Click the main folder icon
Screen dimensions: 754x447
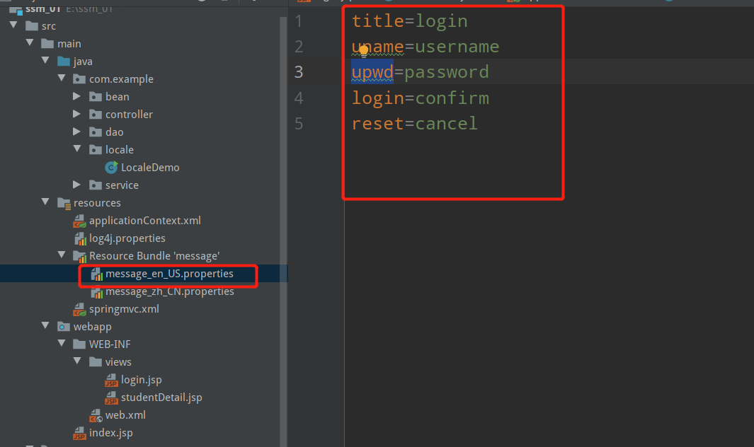[47, 44]
